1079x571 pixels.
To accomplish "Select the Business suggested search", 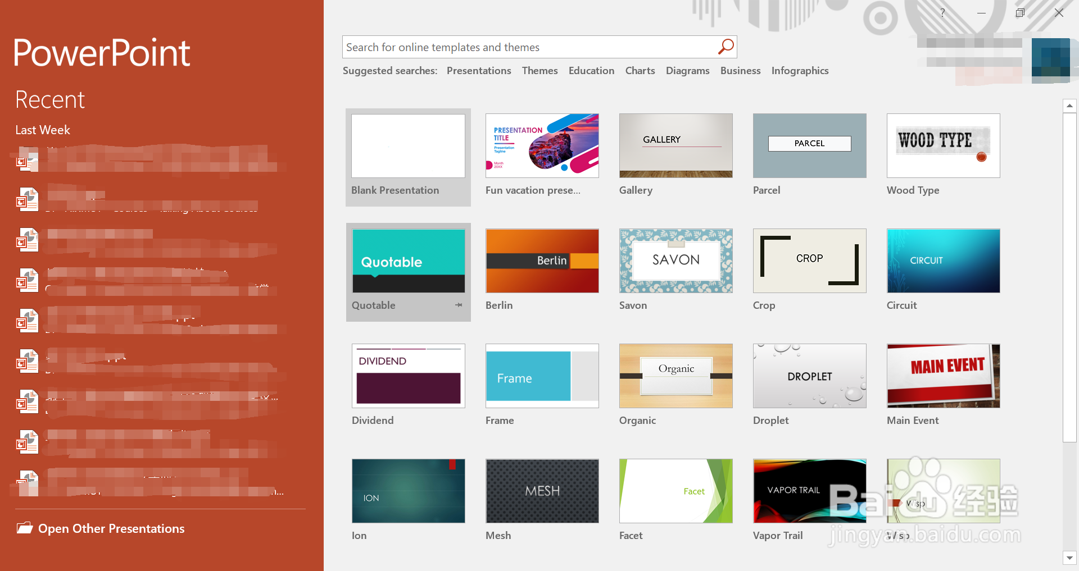I will tap(740, 71).
